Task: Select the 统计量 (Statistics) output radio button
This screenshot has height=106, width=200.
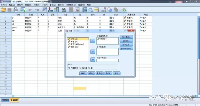Action: pos(80,68)
